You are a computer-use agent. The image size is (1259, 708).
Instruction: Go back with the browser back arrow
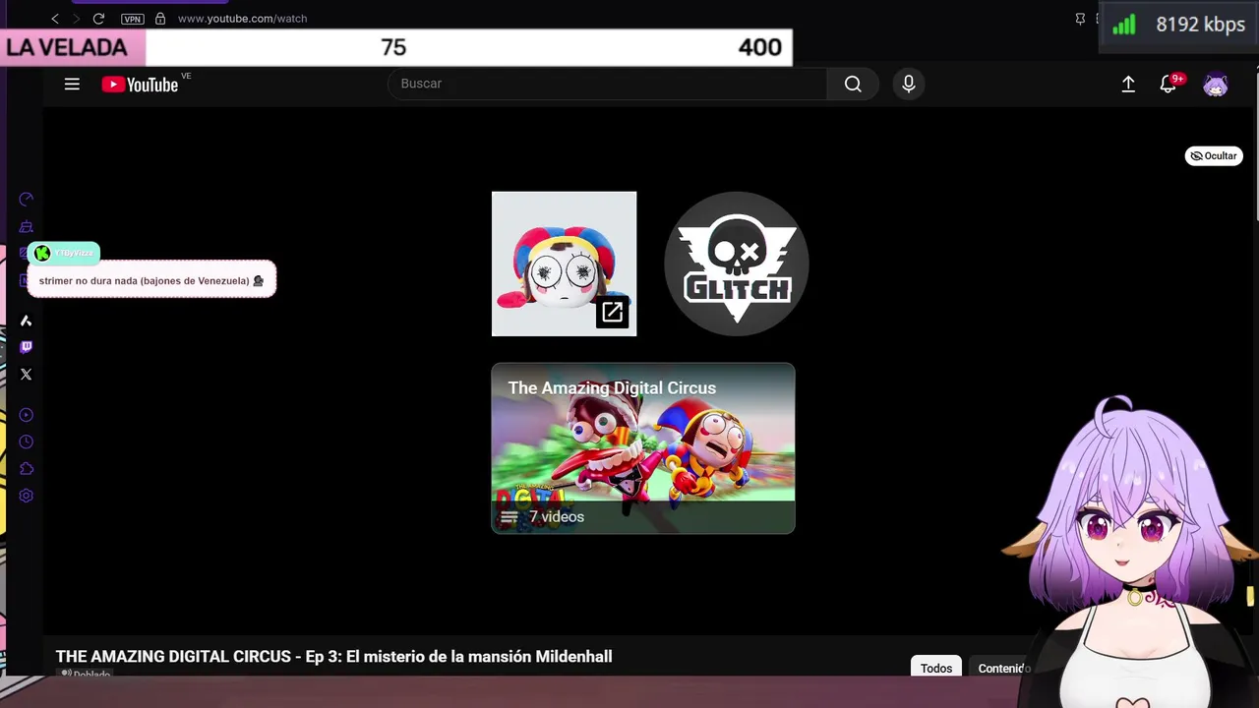[x=55, y=19]
